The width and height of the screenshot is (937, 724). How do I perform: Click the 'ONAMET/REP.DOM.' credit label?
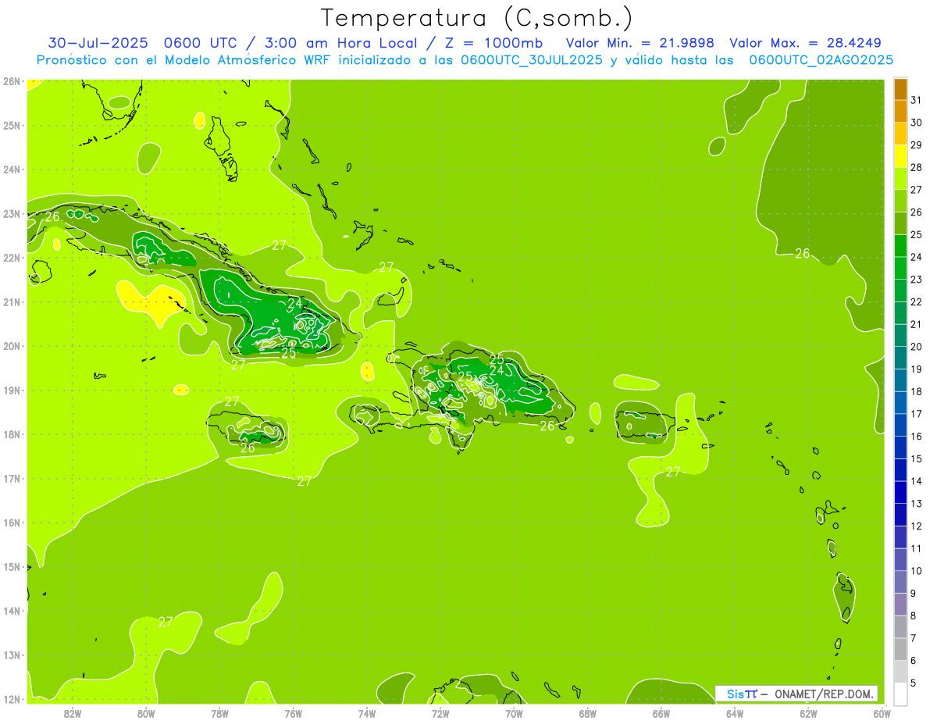click(x=825, y=694)
